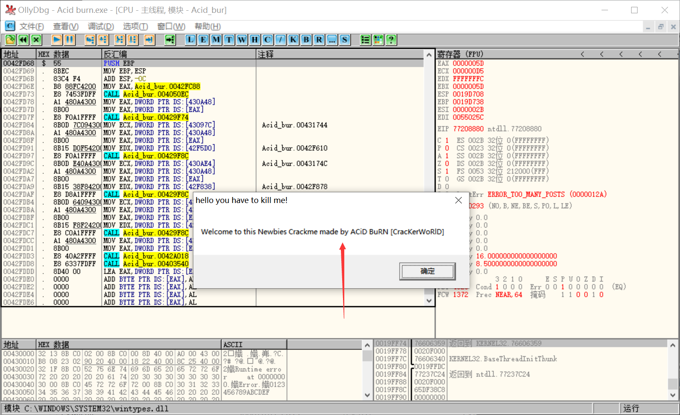Open Threads window with T icon
This screenshot has width=680, height=415.
229,40
